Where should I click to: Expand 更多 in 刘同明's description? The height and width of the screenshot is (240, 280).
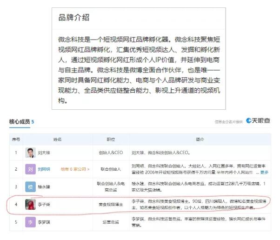click(x=264, y=173)
